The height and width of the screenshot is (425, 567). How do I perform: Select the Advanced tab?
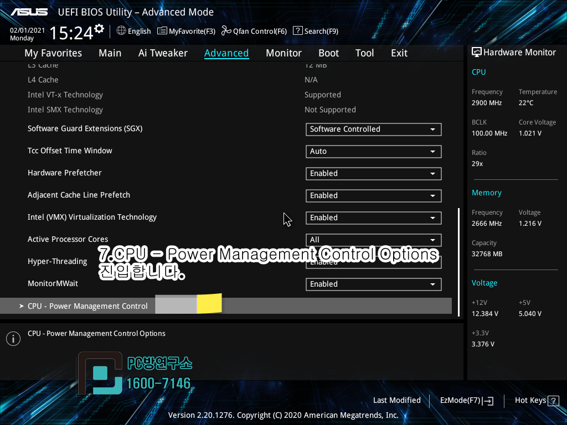(226, 53)
